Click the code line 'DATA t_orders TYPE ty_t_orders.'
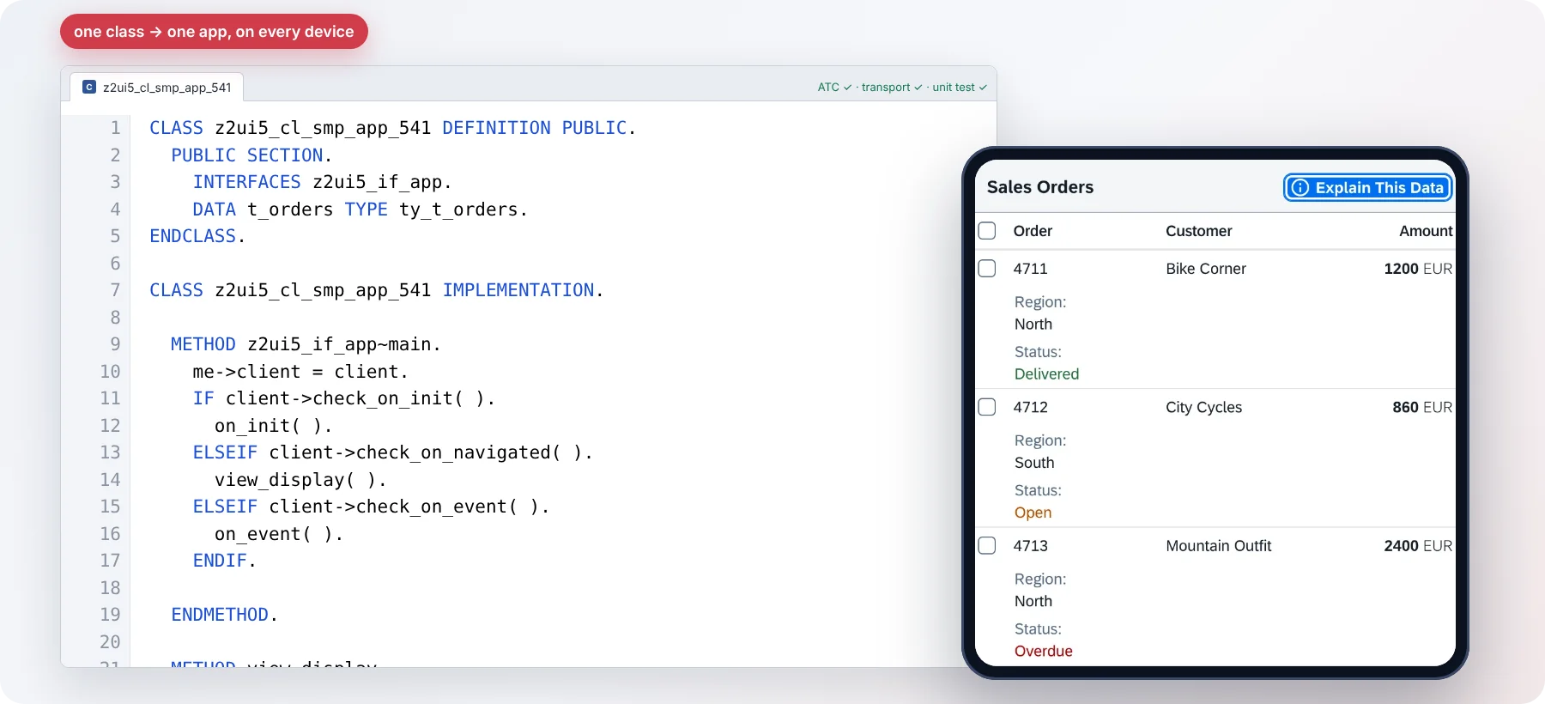 coord(360,209)
